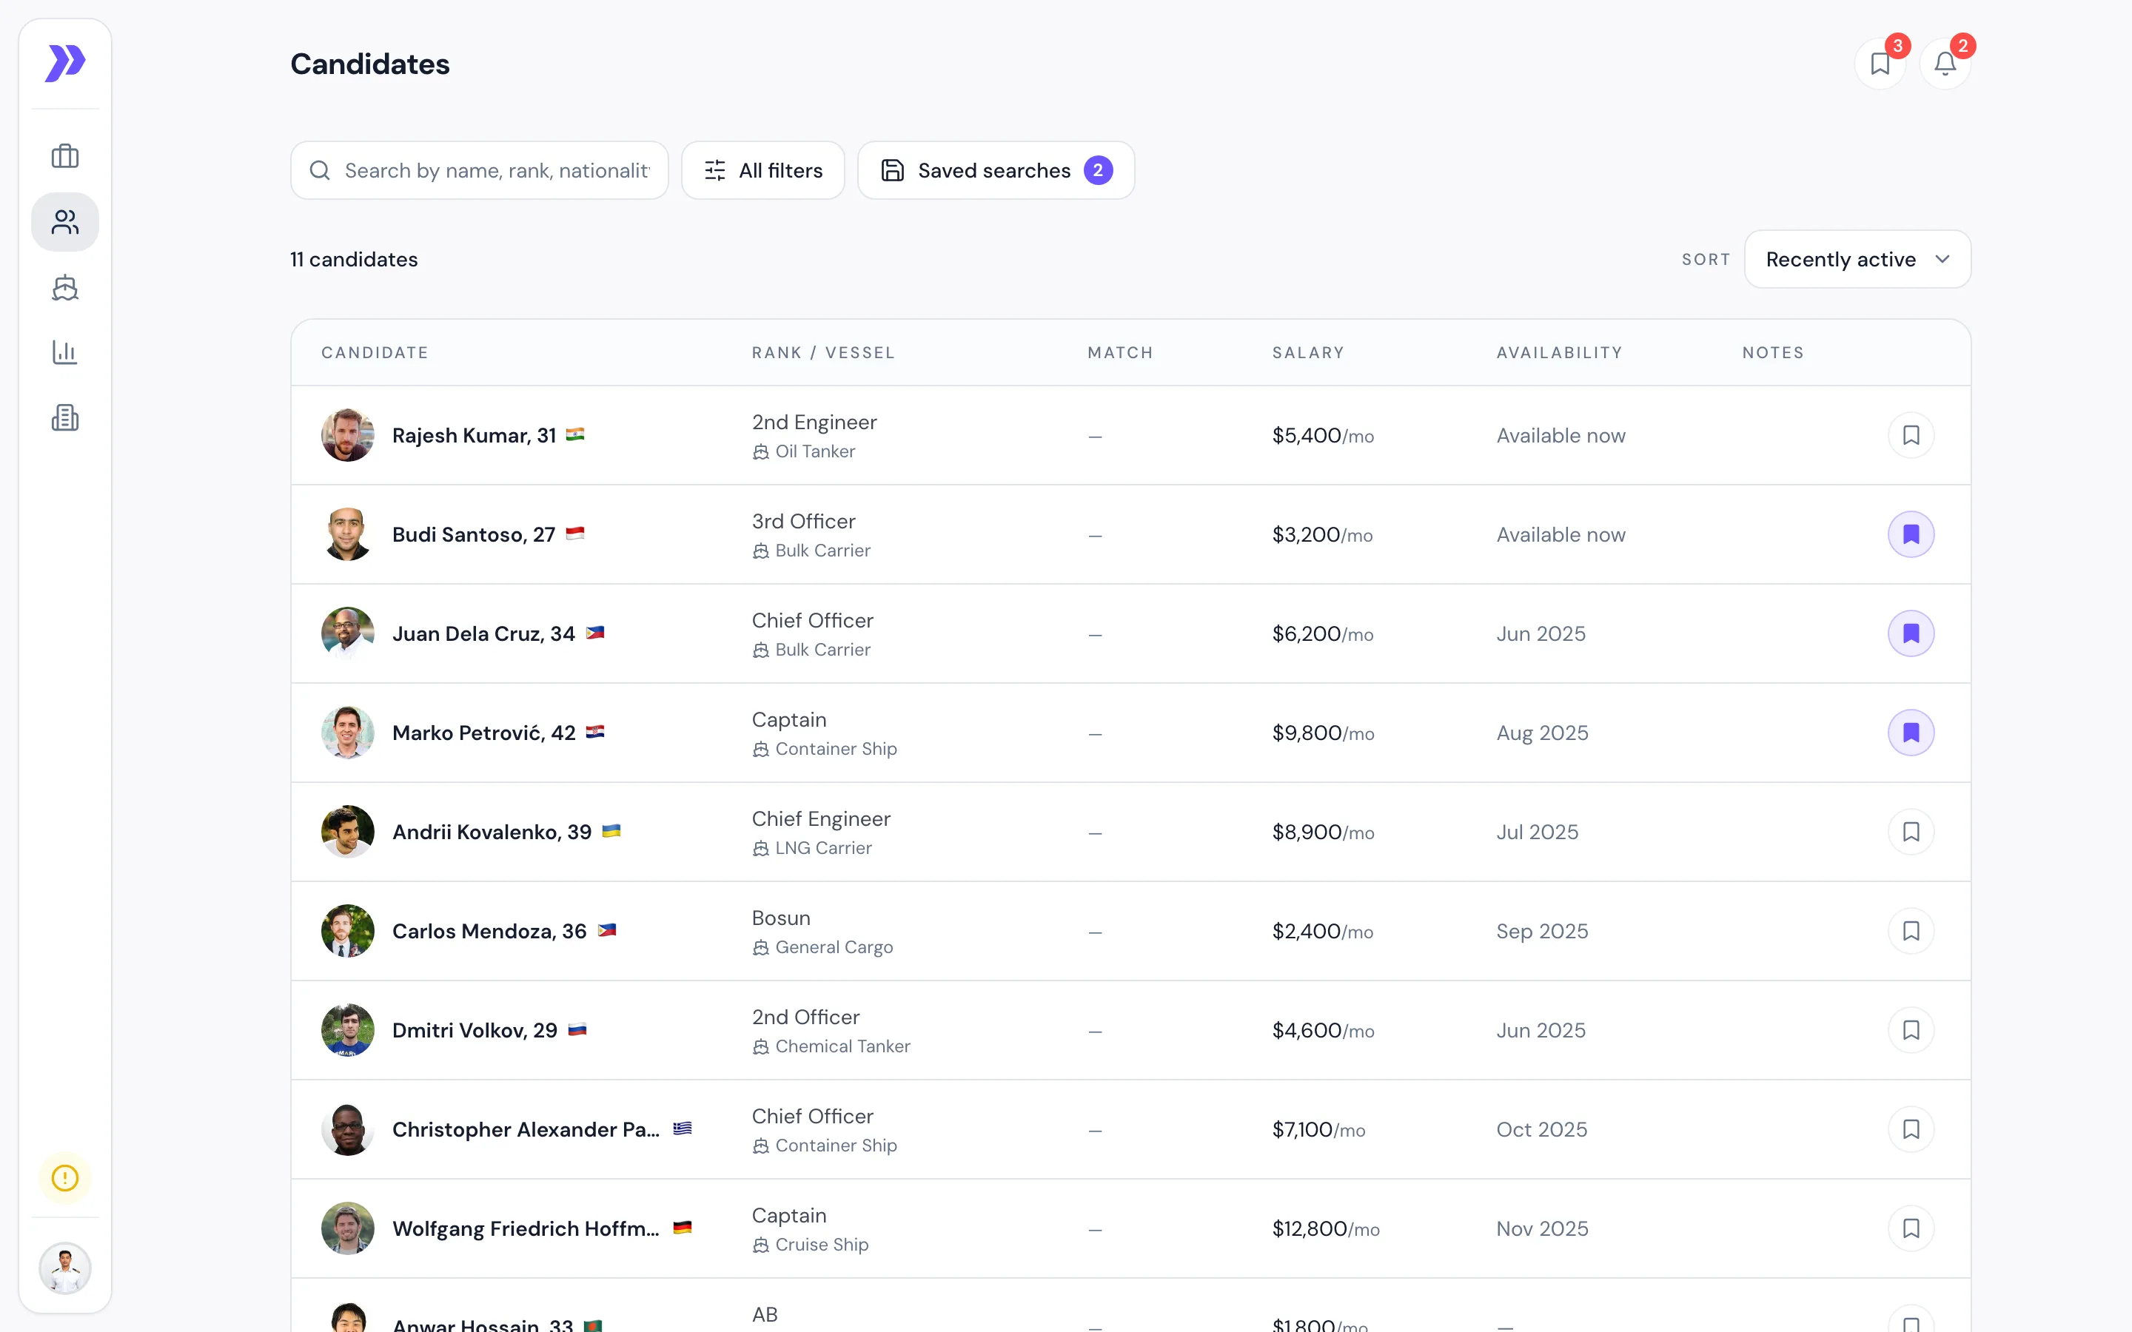Bookmark Andrii Kovalenko

(x=1911, y=832)
